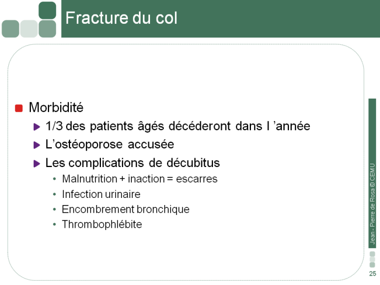Click Les complications de décubitus text
380x285 pixels.
click(x=132, y=163)
